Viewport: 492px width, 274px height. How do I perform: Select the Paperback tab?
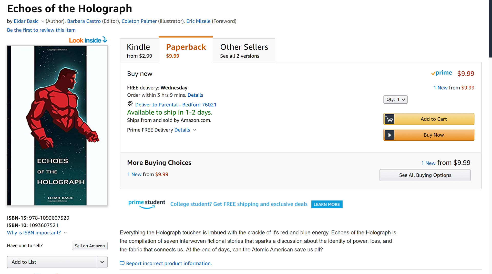click(186, 50)
